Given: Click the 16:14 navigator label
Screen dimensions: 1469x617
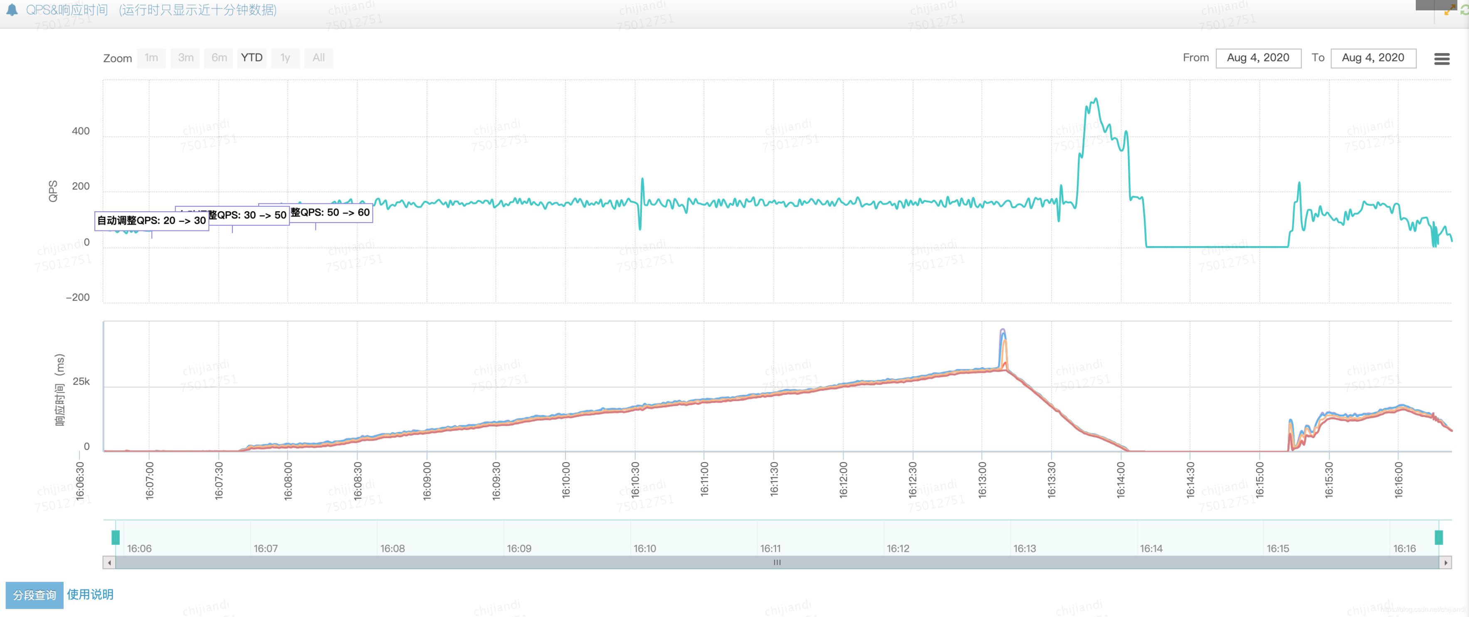Looking at the screenshot, I should click(1151, 548).
